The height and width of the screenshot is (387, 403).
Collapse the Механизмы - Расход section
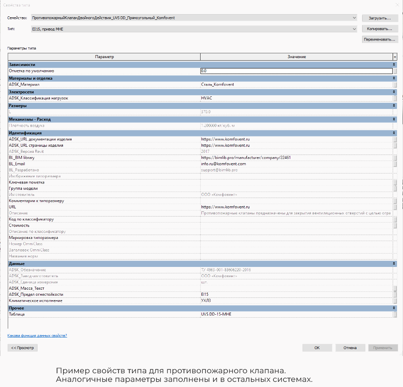click(394, 119)
